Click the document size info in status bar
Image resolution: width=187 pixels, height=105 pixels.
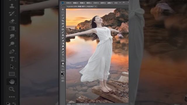pos(83,104)
